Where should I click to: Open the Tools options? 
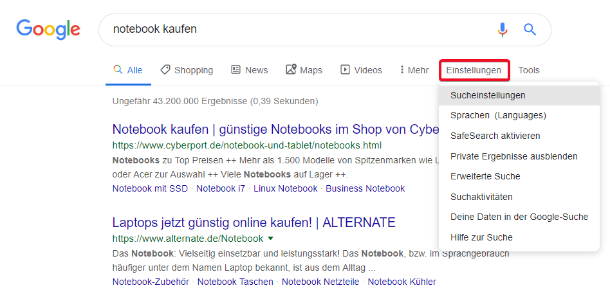(x=529, y=70)
